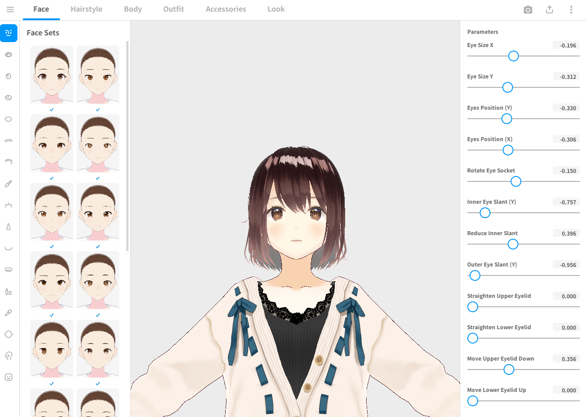
Task: Click the Eye Size Y value field
Action: point(566,77)
